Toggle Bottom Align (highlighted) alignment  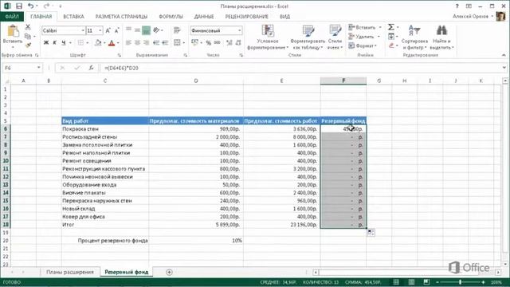(x=147, y=30)
